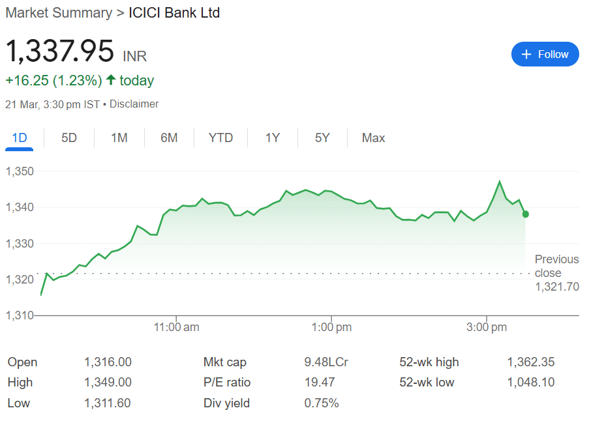The height and width of the screenshot is (421, 589).
Task: Select the 6M range tab
Action: pos(169,138)
